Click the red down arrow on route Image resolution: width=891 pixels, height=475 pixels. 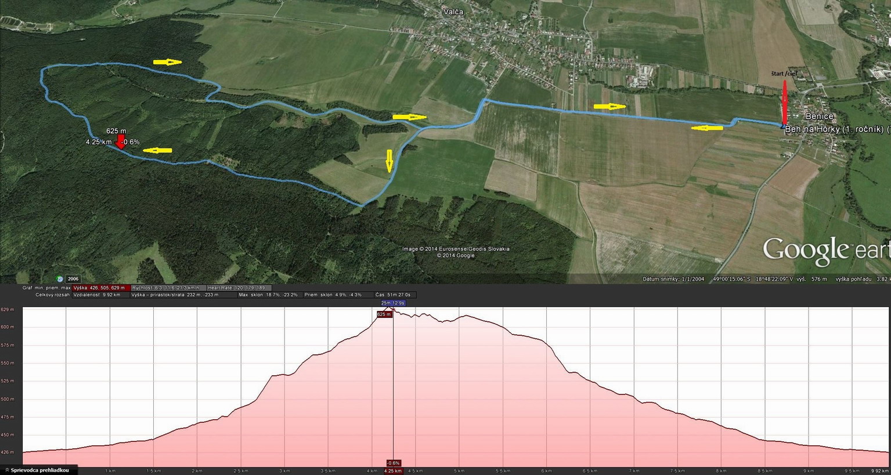point(120,142)
